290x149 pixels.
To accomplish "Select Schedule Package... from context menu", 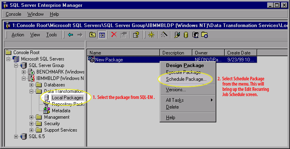I will pos(188,79).
